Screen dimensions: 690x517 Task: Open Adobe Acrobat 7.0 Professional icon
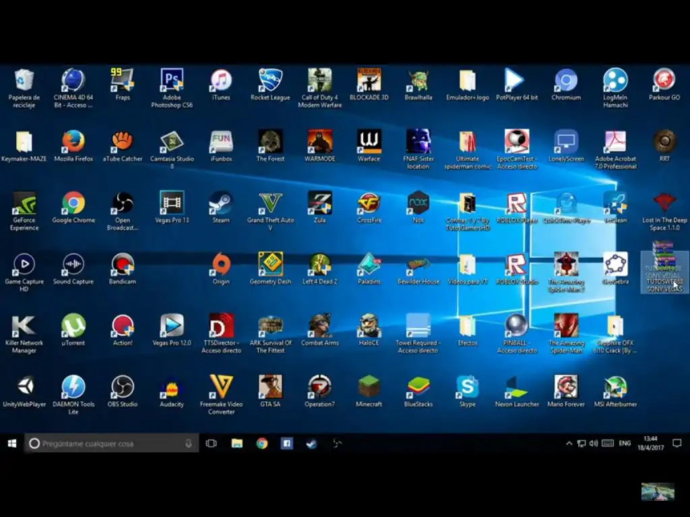click(615, 141)
